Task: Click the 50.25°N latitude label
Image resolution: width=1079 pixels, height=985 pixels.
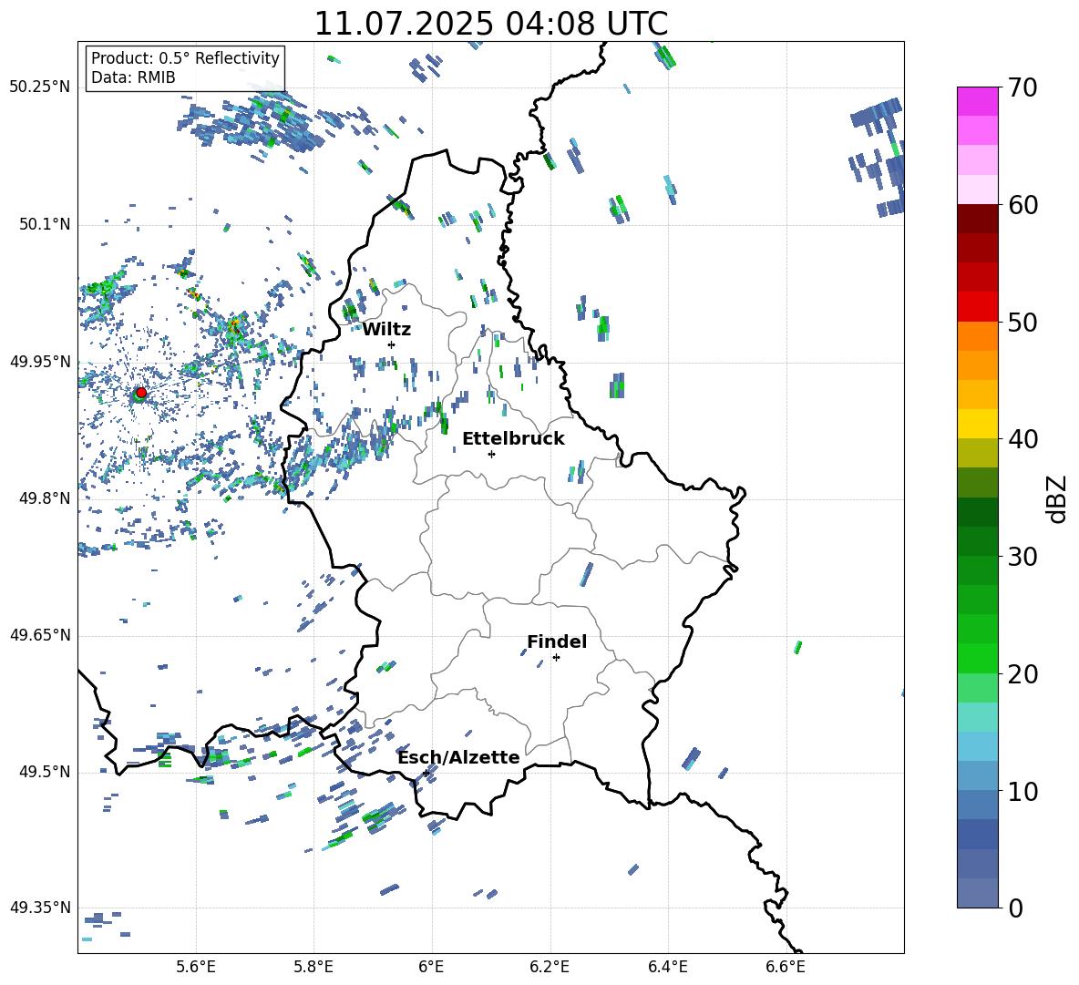Action: [40, 87]
